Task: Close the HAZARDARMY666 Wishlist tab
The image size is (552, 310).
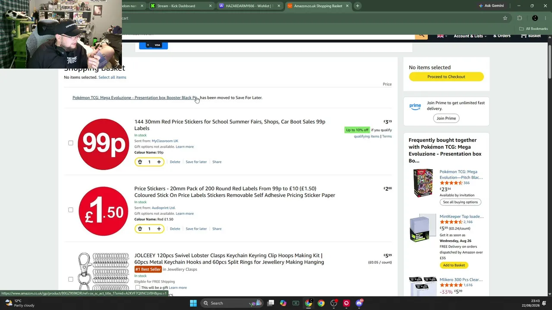Action: 279,6
